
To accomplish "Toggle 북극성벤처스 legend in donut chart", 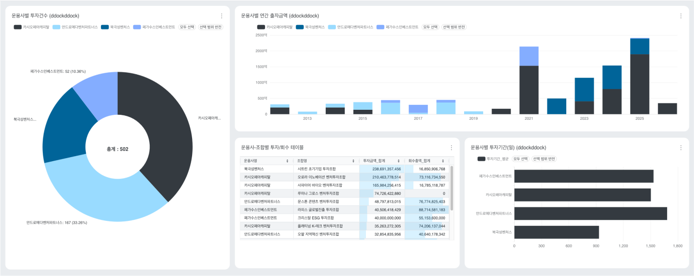I will (115, 27).
